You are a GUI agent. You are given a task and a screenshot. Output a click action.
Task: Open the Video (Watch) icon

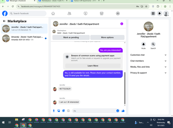[85, 14]
